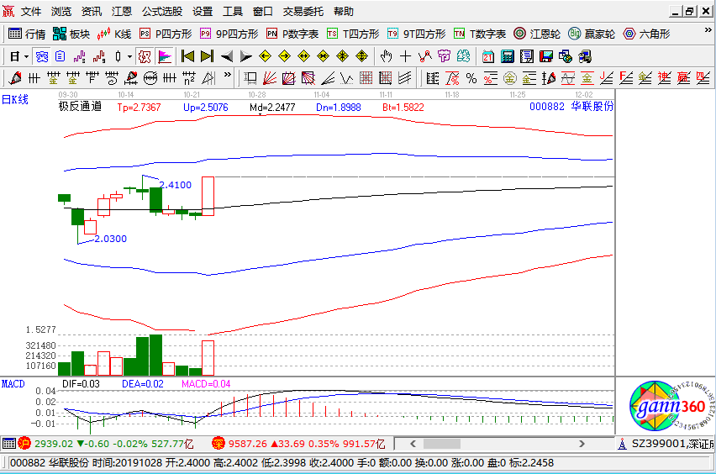Open the 交易委托 menu
Viewport: 716px width, 474px height.
pyautogui.click(x=302, y=12)
